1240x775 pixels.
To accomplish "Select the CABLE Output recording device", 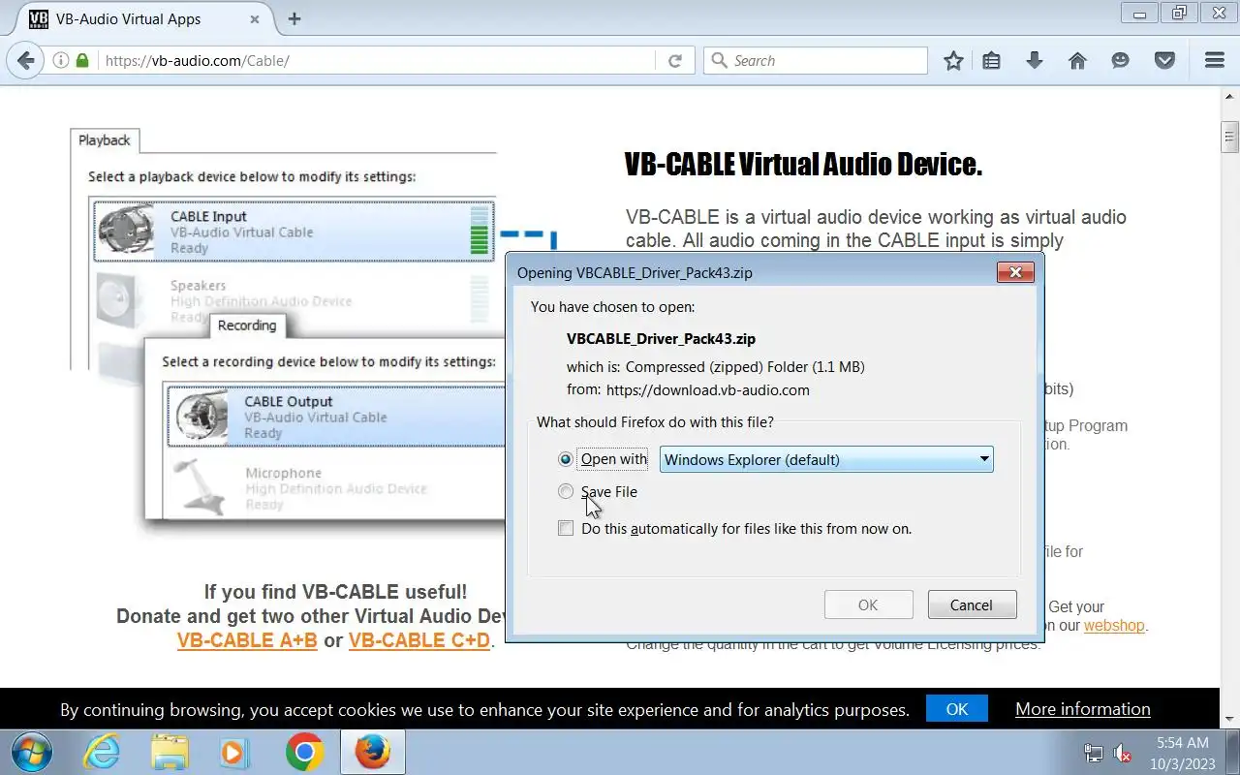I will point(336,417).
